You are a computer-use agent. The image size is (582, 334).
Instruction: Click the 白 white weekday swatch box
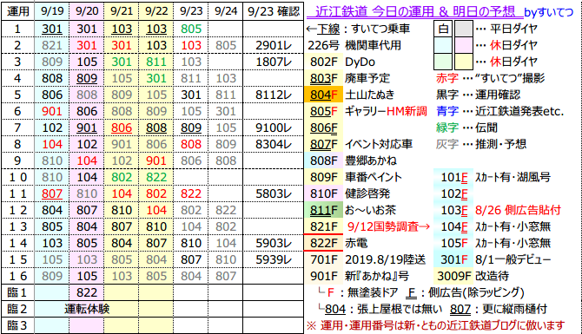[443, 29]
